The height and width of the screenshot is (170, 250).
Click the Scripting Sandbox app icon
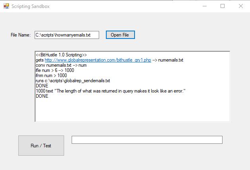[x=6, y=6]
